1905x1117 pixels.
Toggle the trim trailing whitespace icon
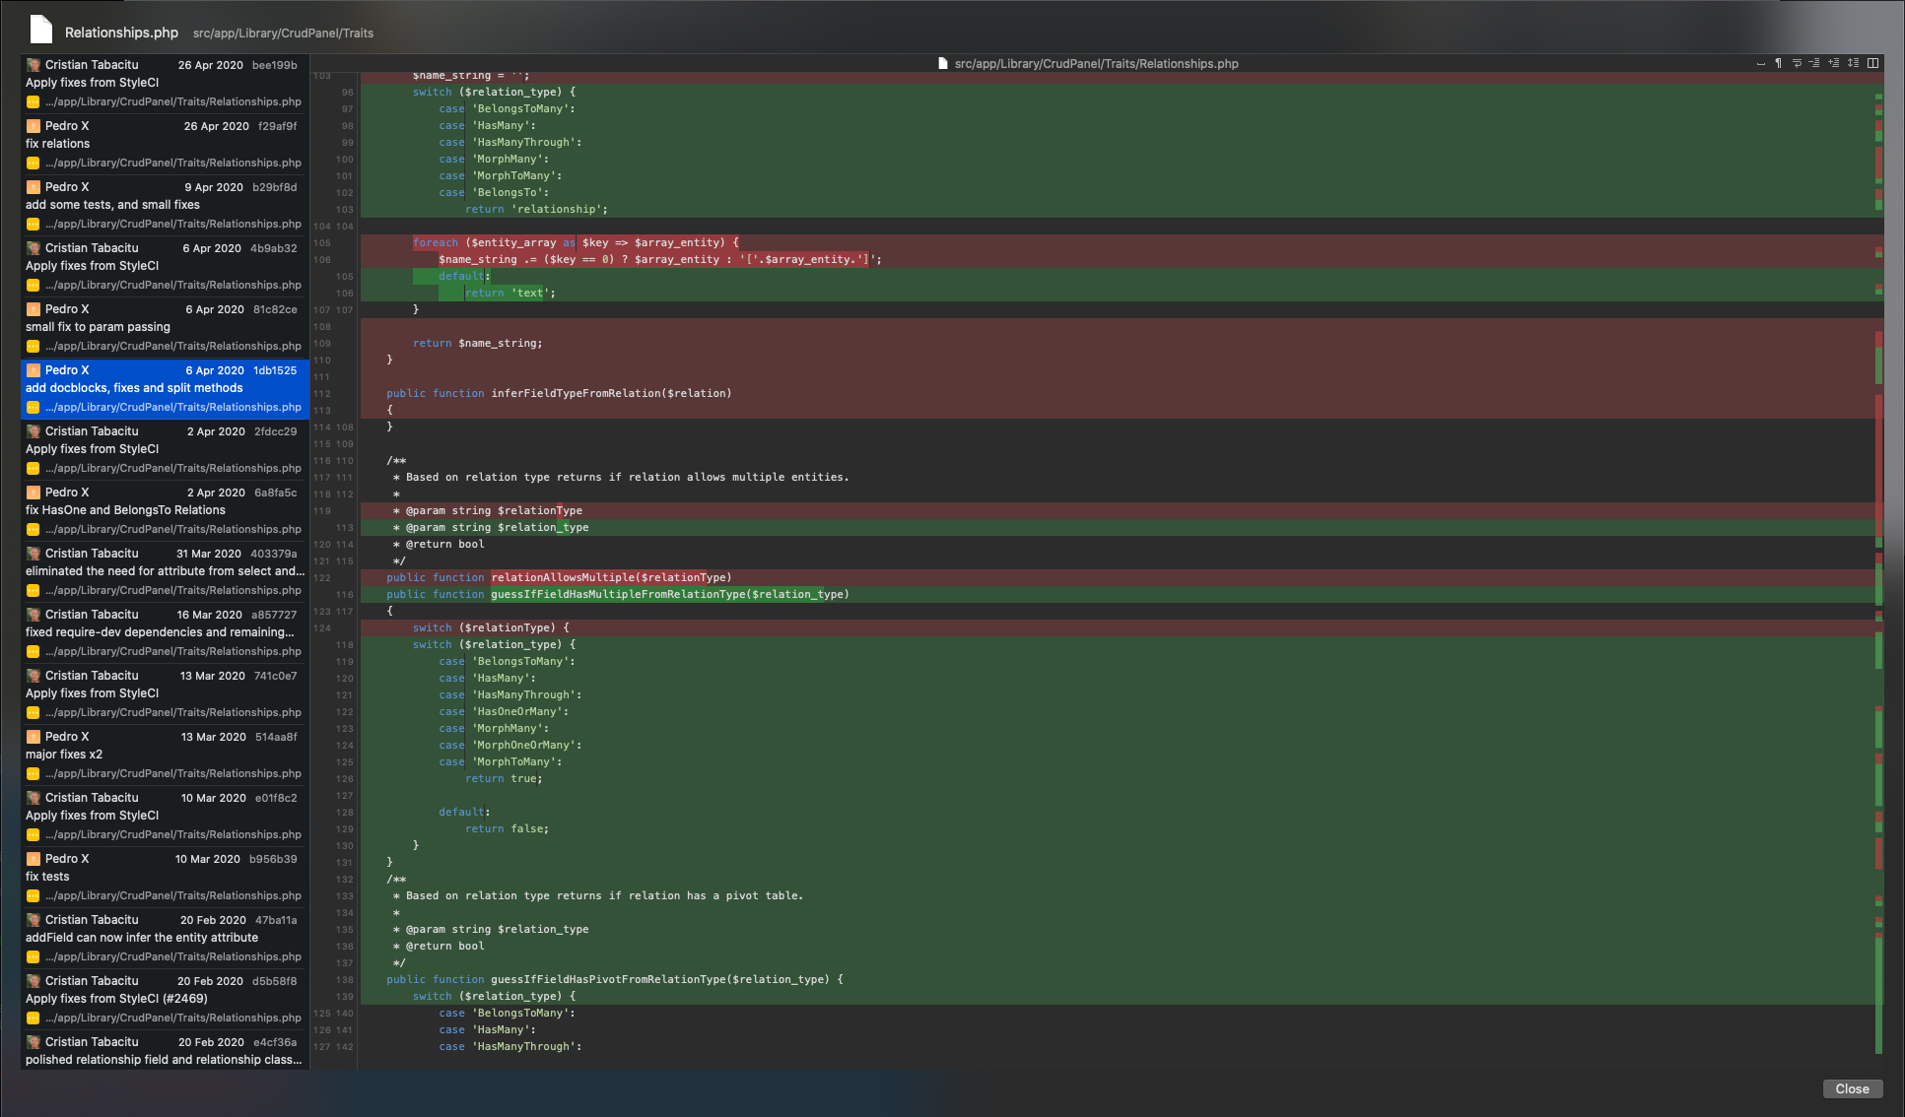[1761, 63]
